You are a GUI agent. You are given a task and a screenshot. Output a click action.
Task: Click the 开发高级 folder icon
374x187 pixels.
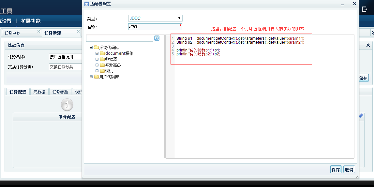(102, 65)
